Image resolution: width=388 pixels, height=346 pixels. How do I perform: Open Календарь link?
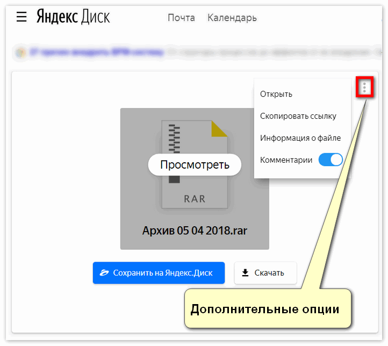tap(232, 18)
